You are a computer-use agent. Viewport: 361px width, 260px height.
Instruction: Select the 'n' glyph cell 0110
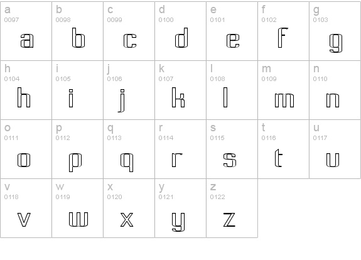(335, 90)
